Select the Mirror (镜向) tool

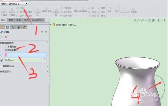(x=101, y=16)
